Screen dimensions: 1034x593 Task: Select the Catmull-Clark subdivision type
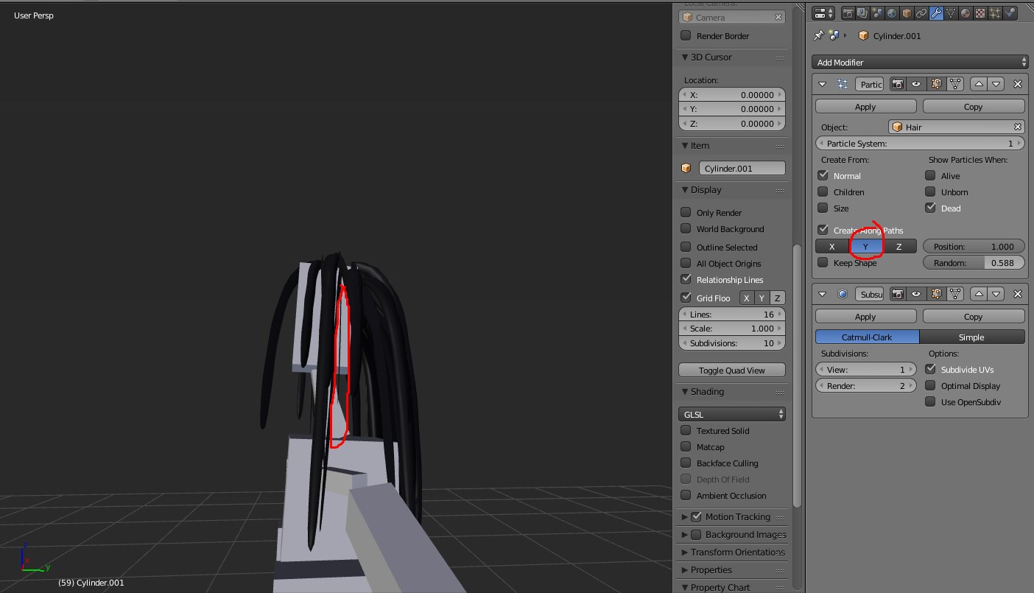click(x=867, y=337)
